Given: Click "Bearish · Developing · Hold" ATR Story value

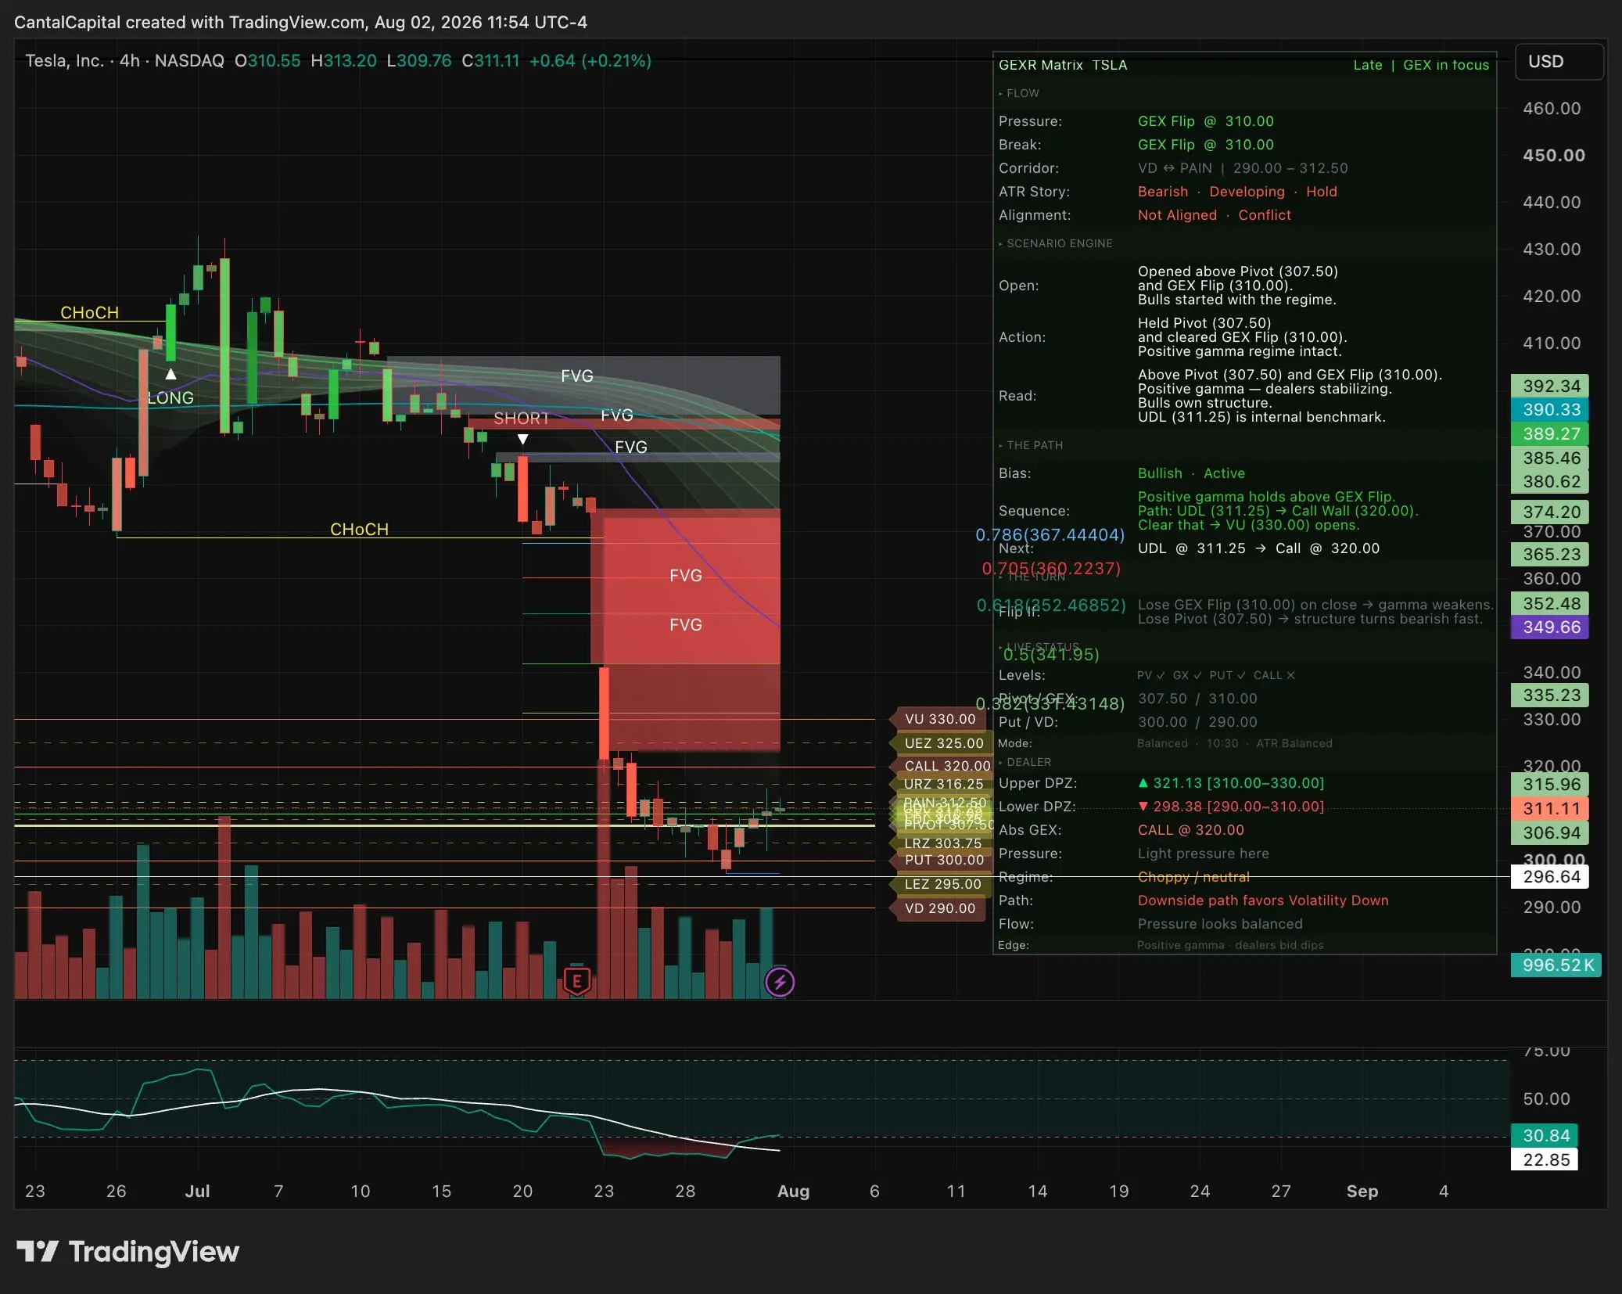Looking at the screenshot, I should (x=1237, y=192).
